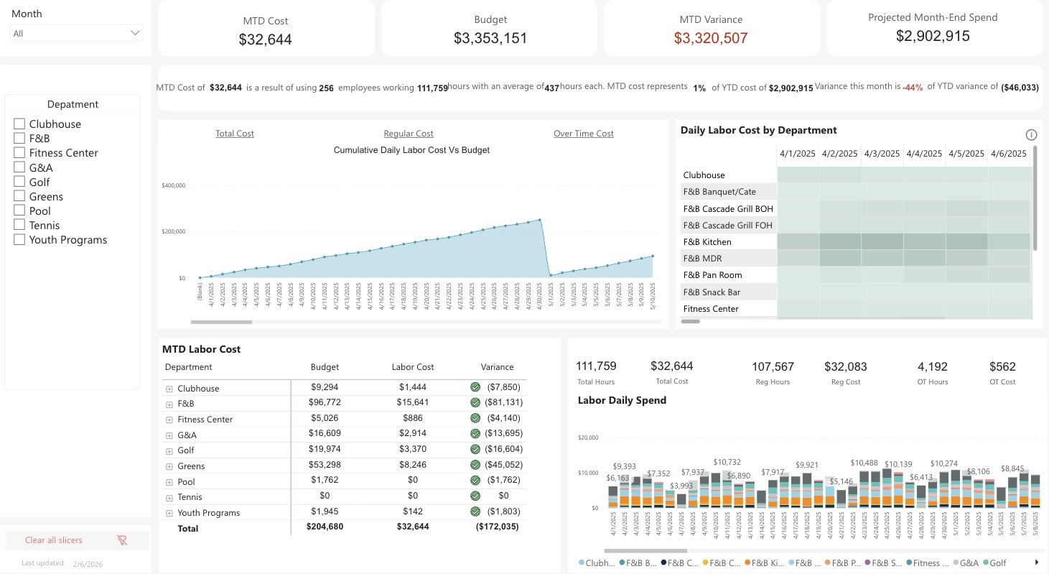Select the Total Cost link above the chart
1049x574 pixels.
(234, 133)
